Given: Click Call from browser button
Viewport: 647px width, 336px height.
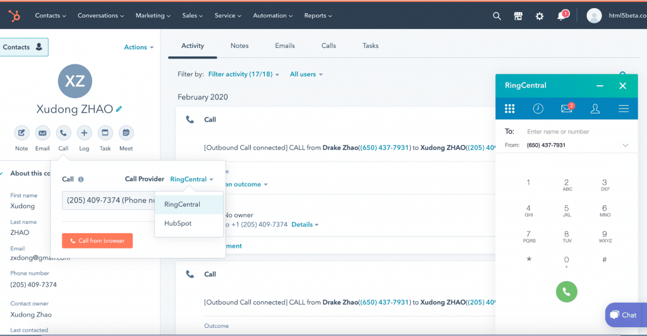Looking at the screenshot, I should pos(97,241).
